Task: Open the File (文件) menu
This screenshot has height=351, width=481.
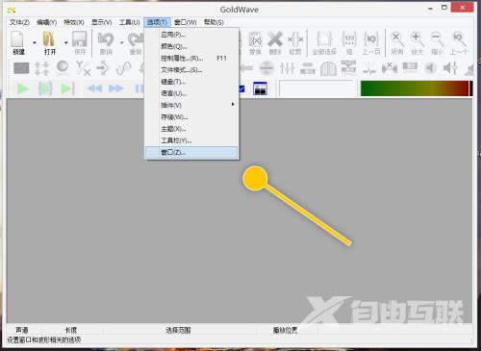Action: [x=19, y=22]
